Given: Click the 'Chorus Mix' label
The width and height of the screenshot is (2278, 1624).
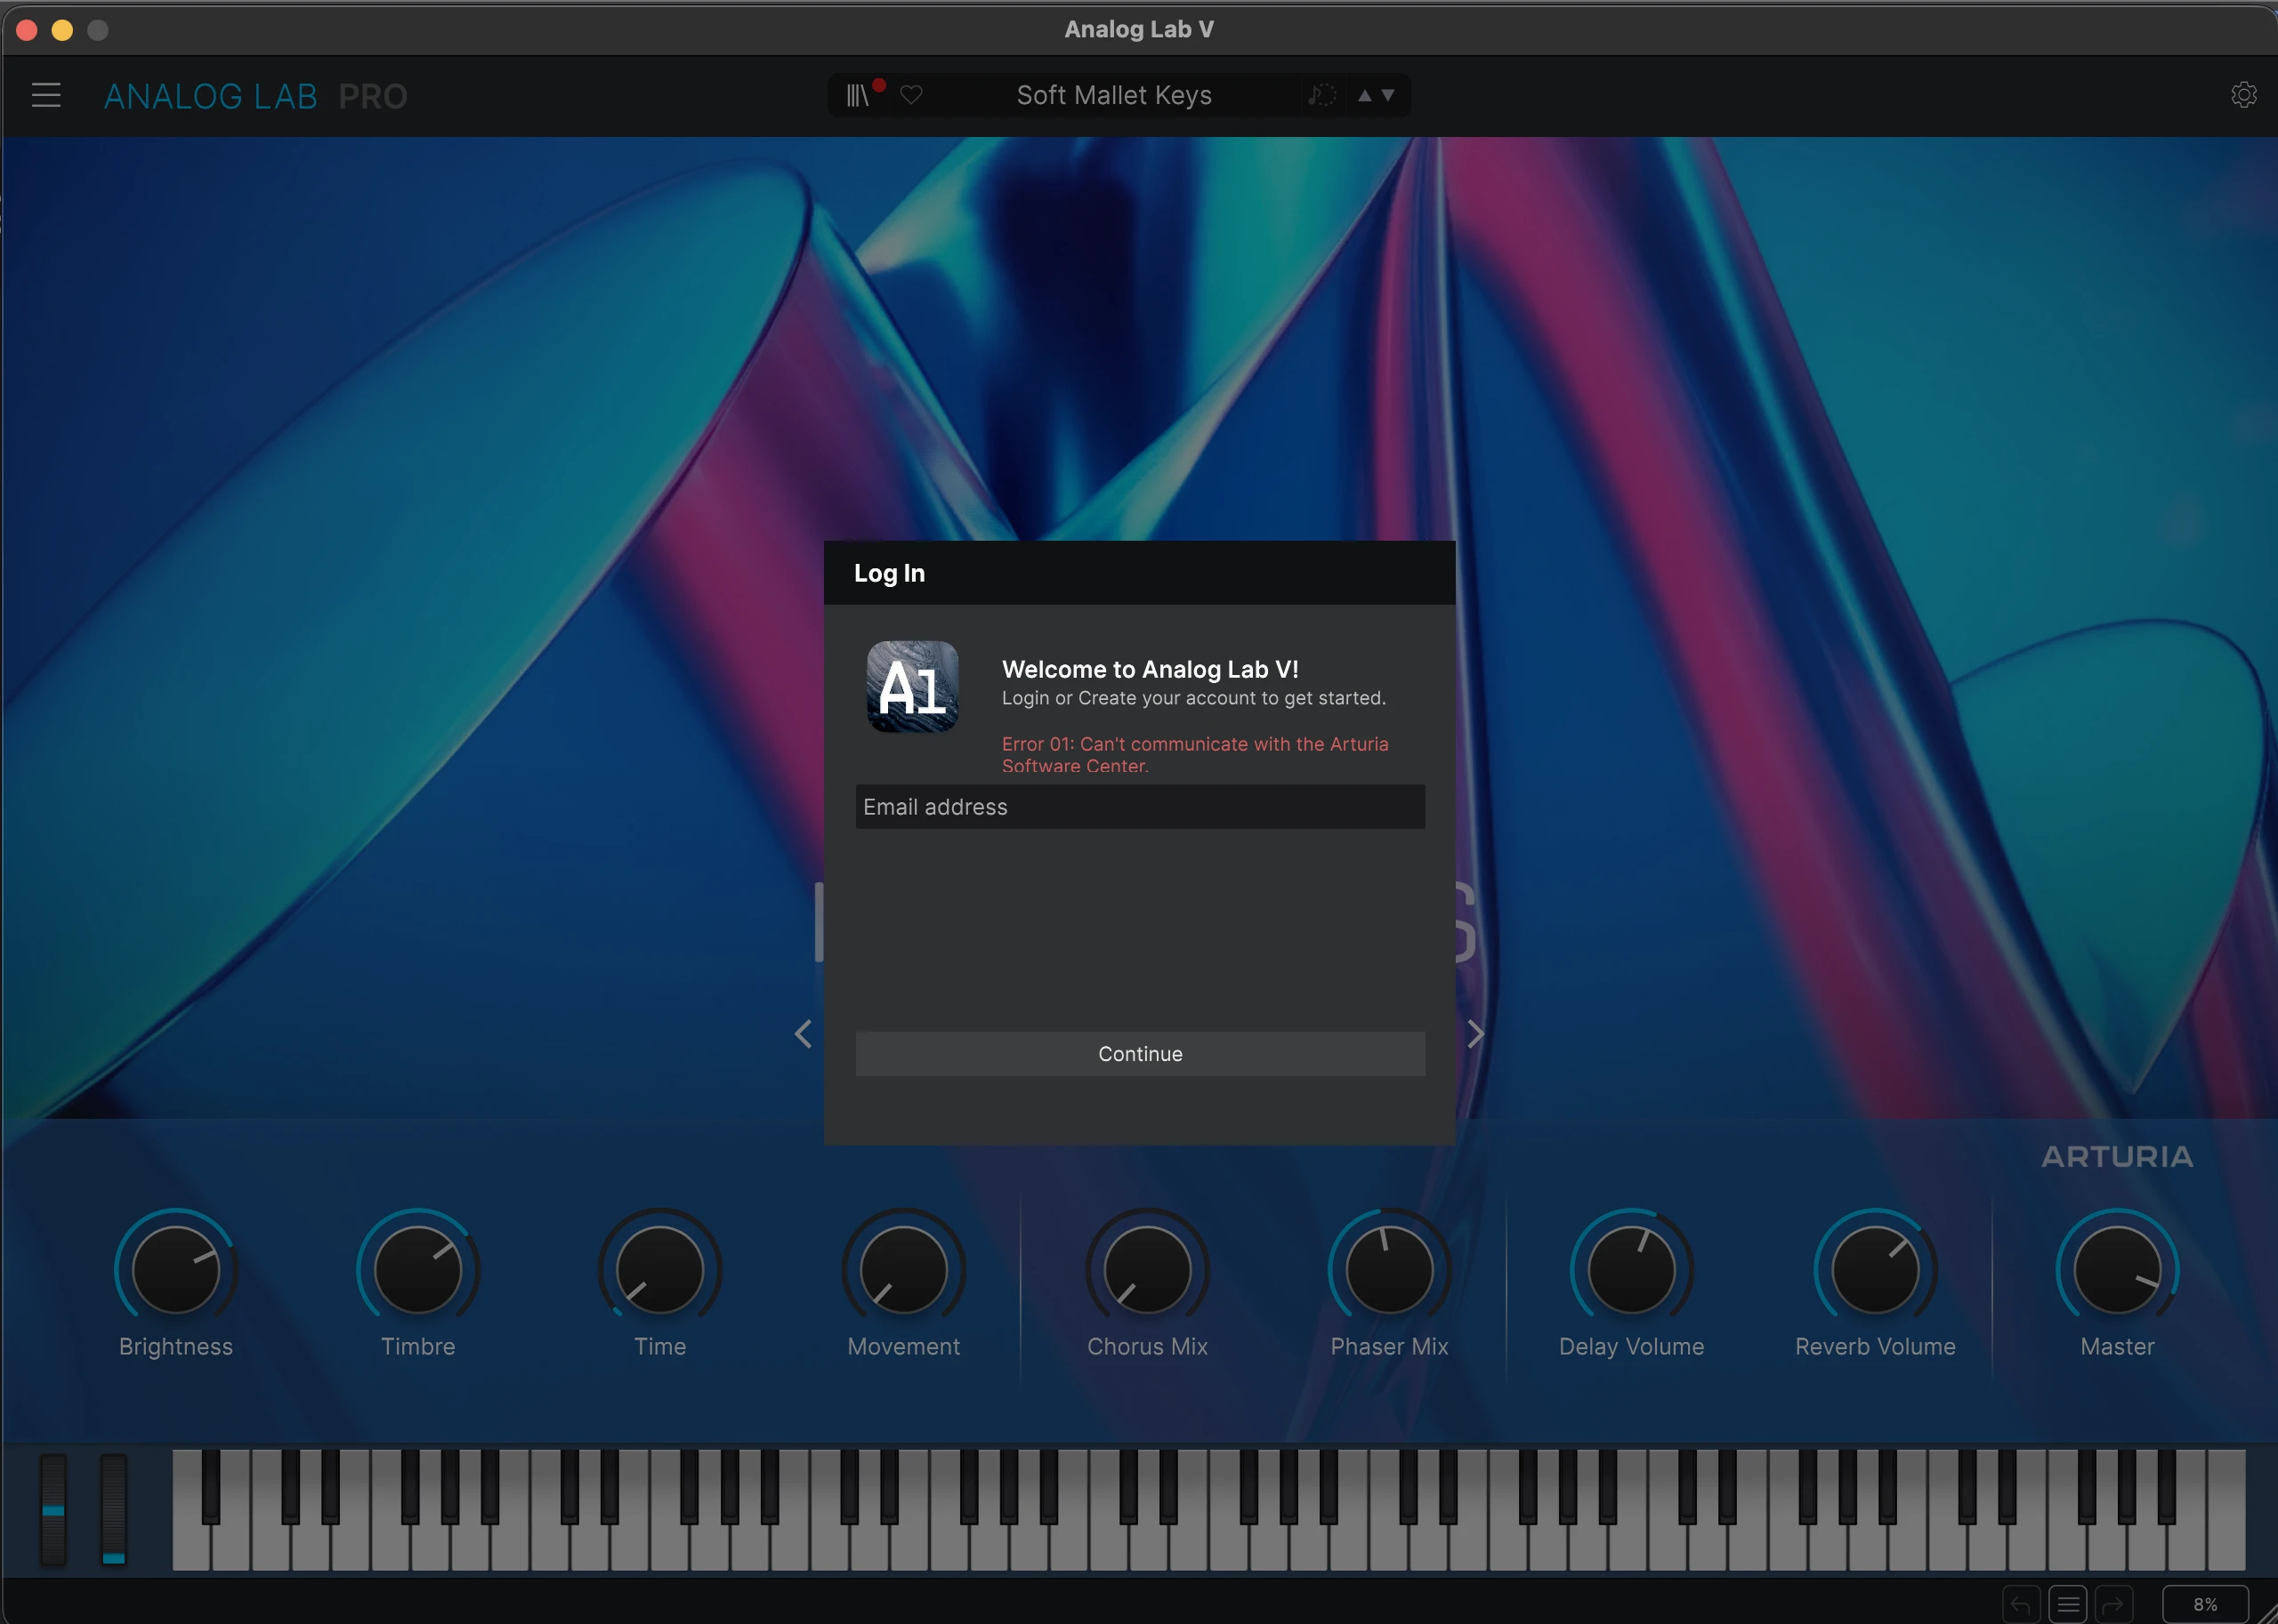Looking at the screenshot, I should point(1148,1347).
